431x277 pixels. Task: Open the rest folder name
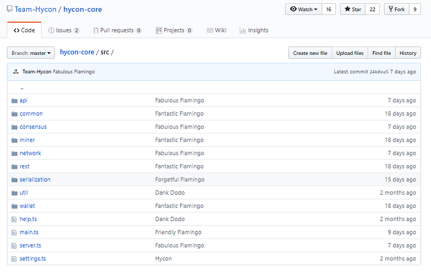pyautogui.click(x=24, y=166)
